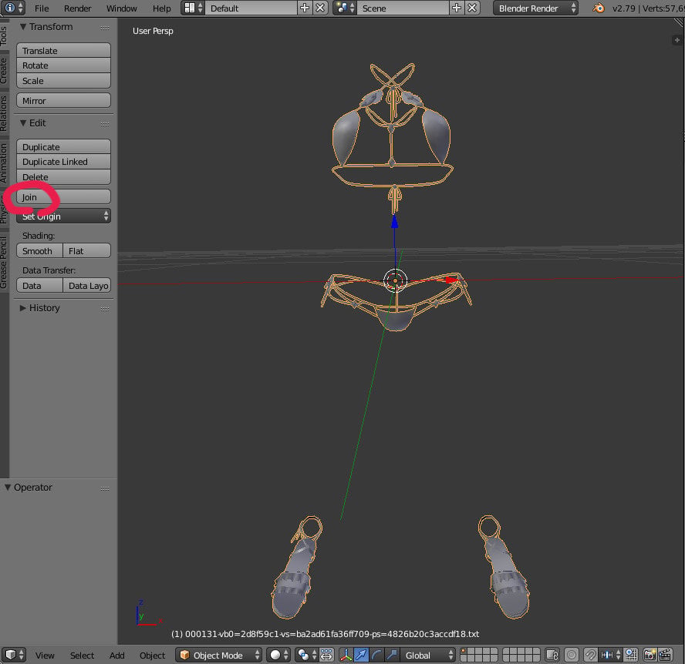Viewport: 685px width, 664px height.
Task: Switch to the Grease Pencil tab
Action: coord(4,262)
